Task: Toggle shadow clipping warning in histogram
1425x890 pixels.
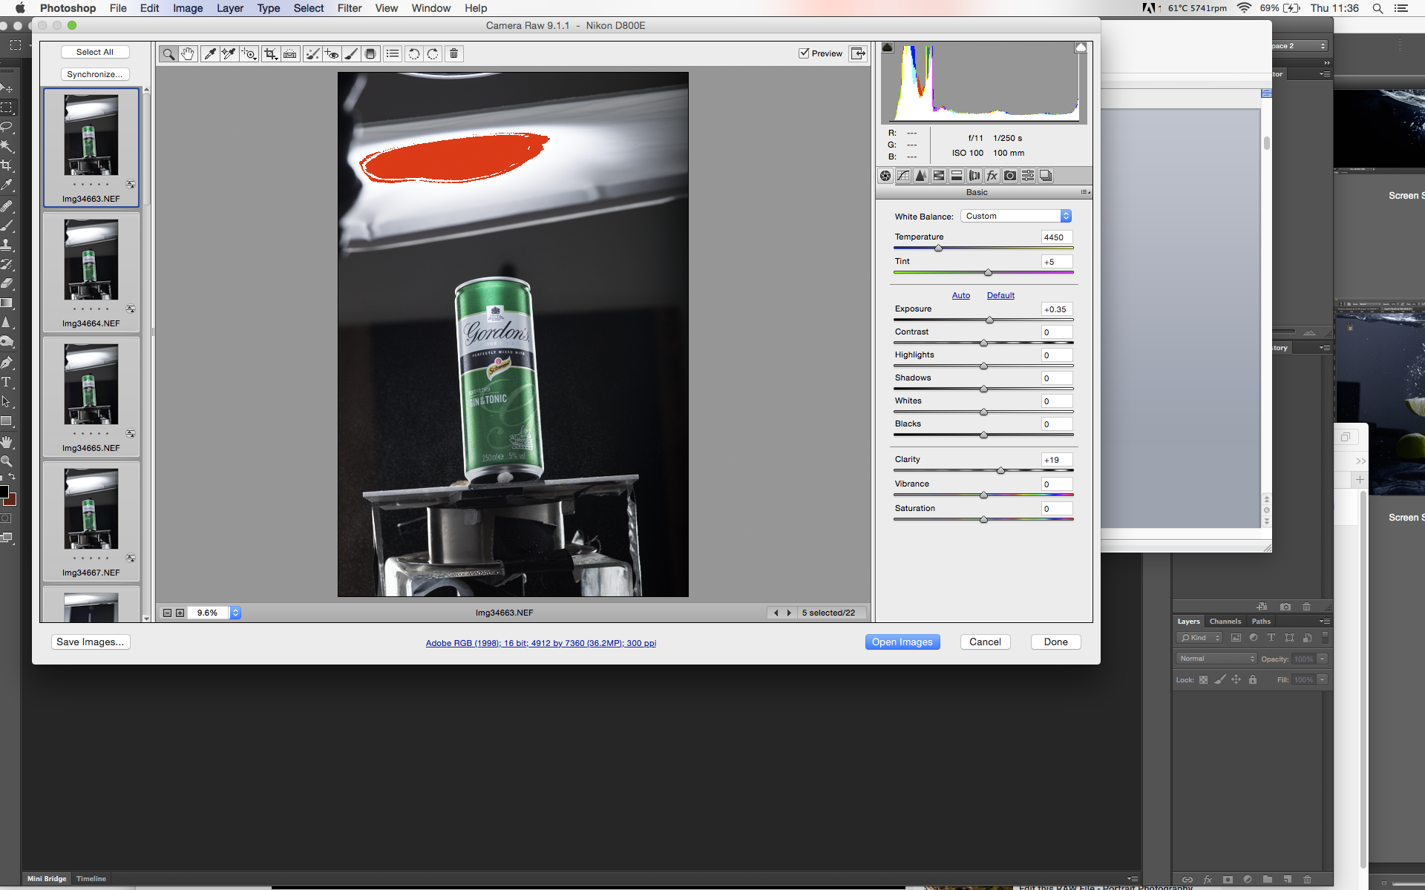Action: [888, 47]
